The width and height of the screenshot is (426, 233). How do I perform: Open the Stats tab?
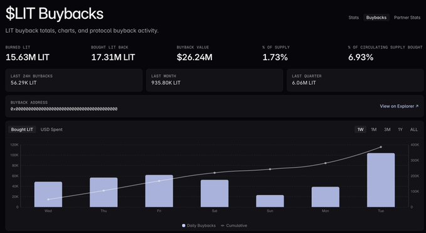[353, 18]
